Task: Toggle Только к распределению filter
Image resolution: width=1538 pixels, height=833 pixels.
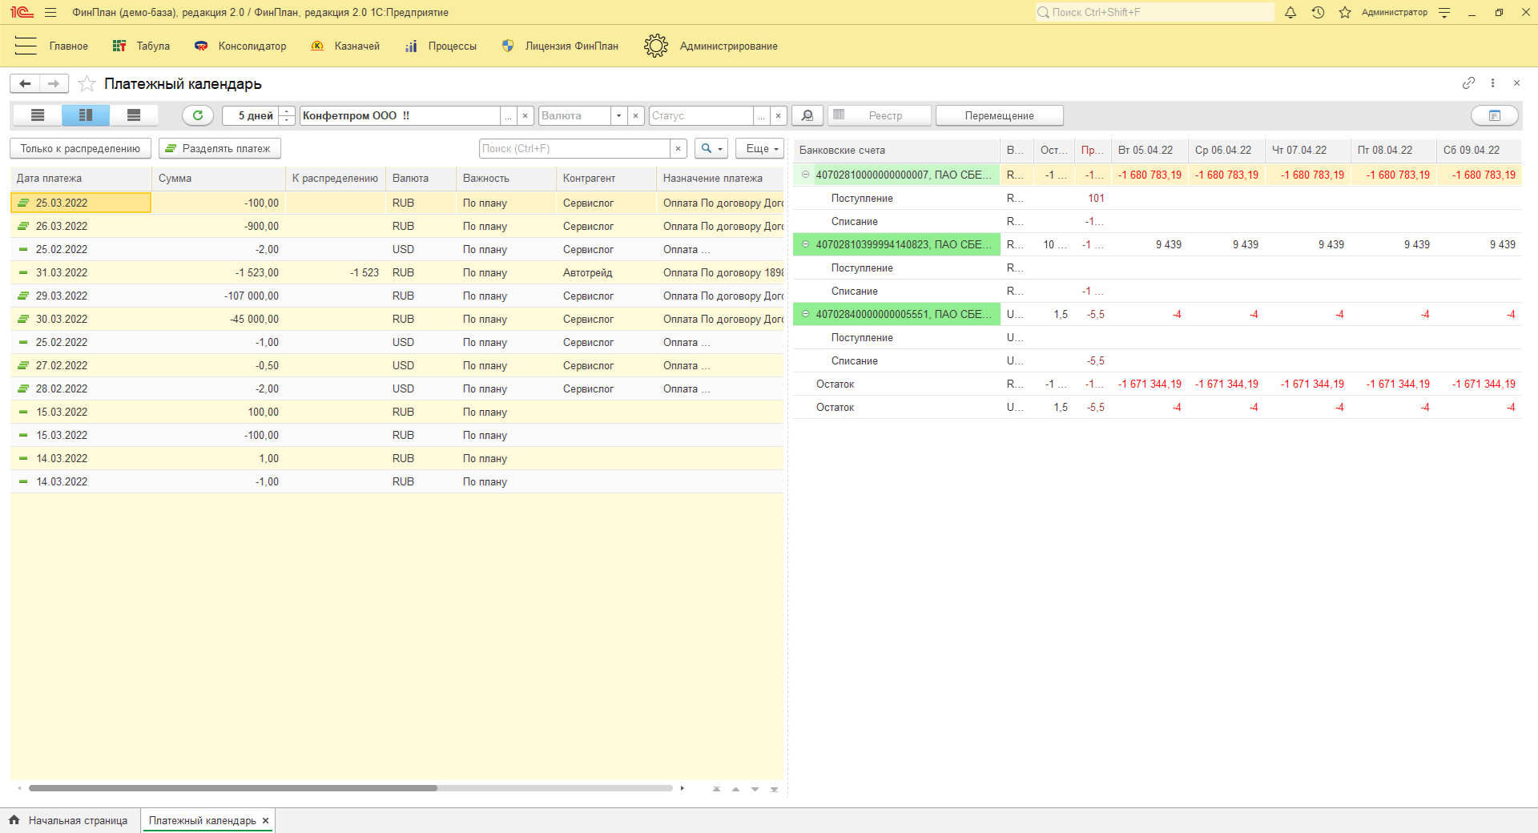Action: point(80,148)
